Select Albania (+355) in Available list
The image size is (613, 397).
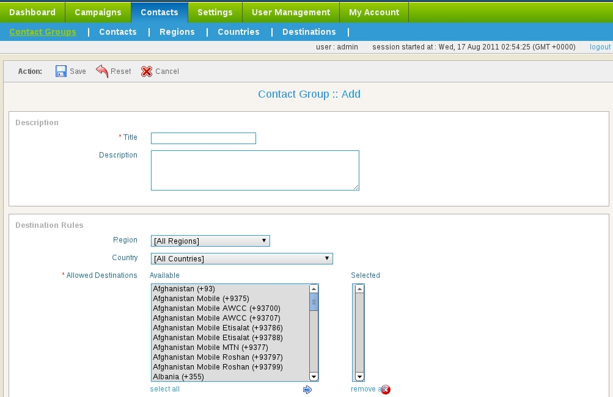coord(230,377)
